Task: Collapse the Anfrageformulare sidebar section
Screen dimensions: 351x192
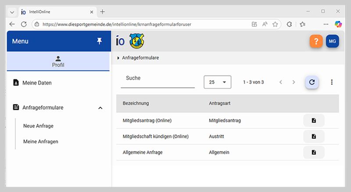Action: (100, 107)
